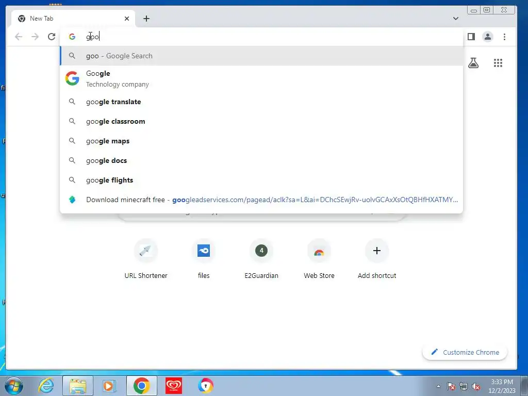Viewport: 528px width, 396px height.
Task: Go forward using the forward arrow
Action: click(x=35, y=37)
